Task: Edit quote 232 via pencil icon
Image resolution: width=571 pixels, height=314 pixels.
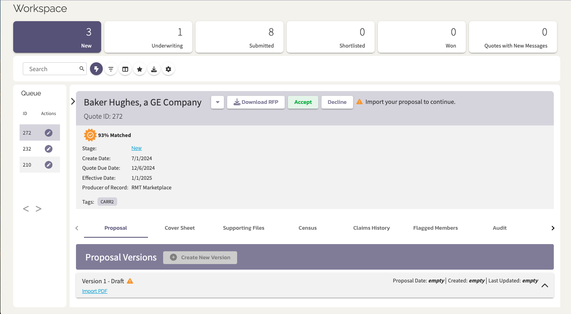Action: (48, 149)
